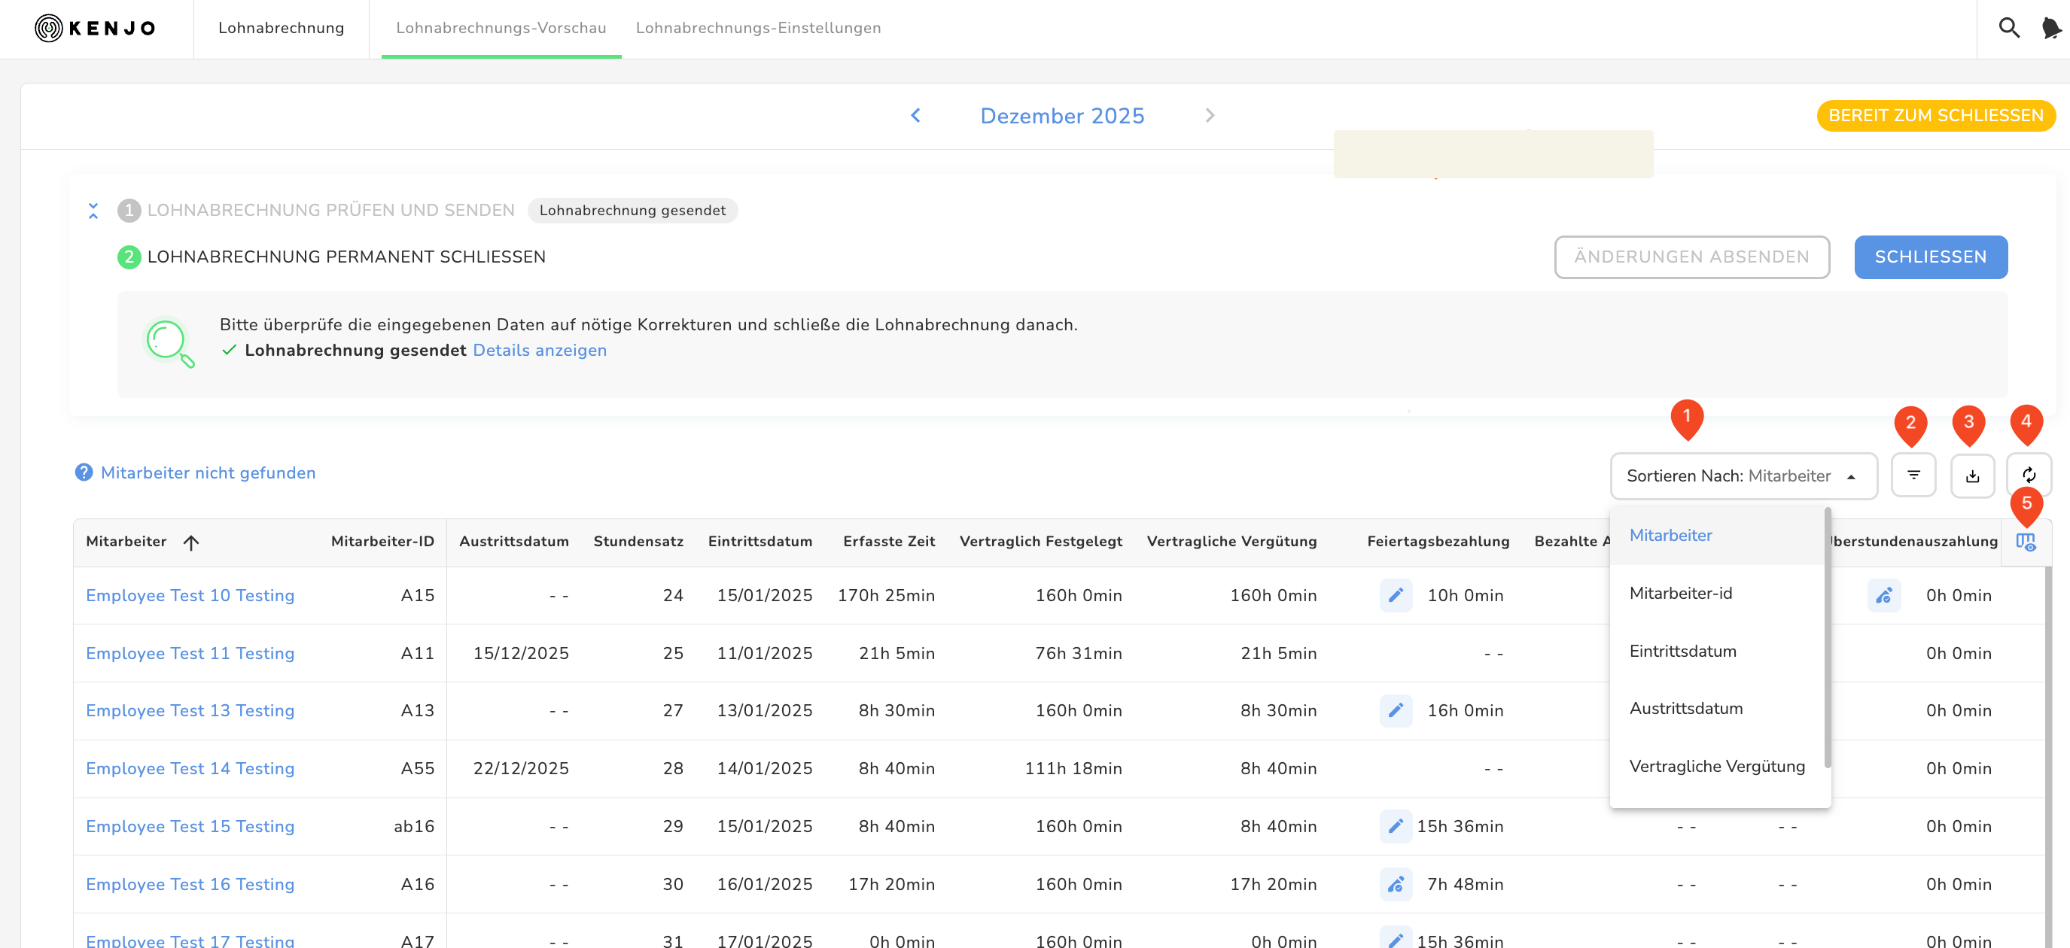
Task: Go to next month
Action: (1210, 116)
